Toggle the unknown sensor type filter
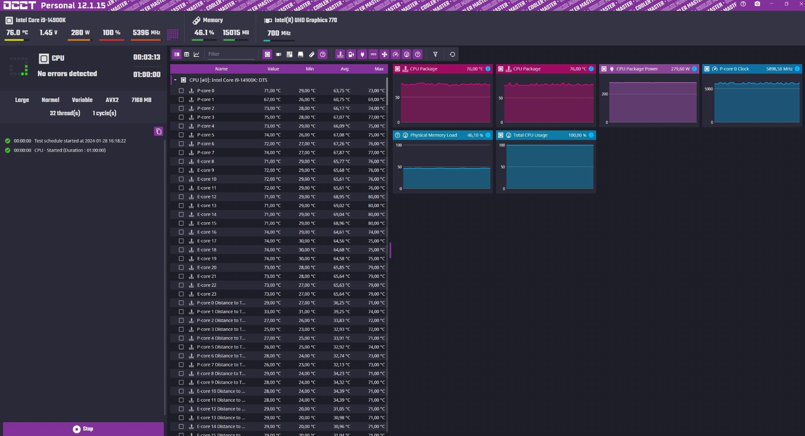 coord(418,54)
